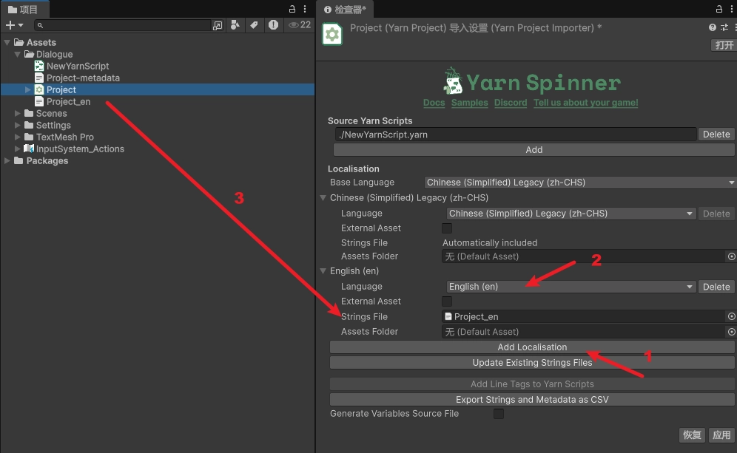Open the Docs link
Screen dimensions: 737x453
[434, 103]
